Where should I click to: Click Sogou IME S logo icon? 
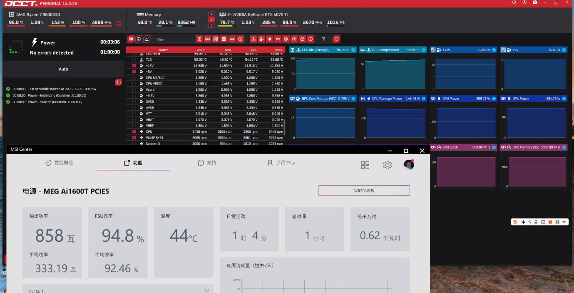tap(515, 222)
